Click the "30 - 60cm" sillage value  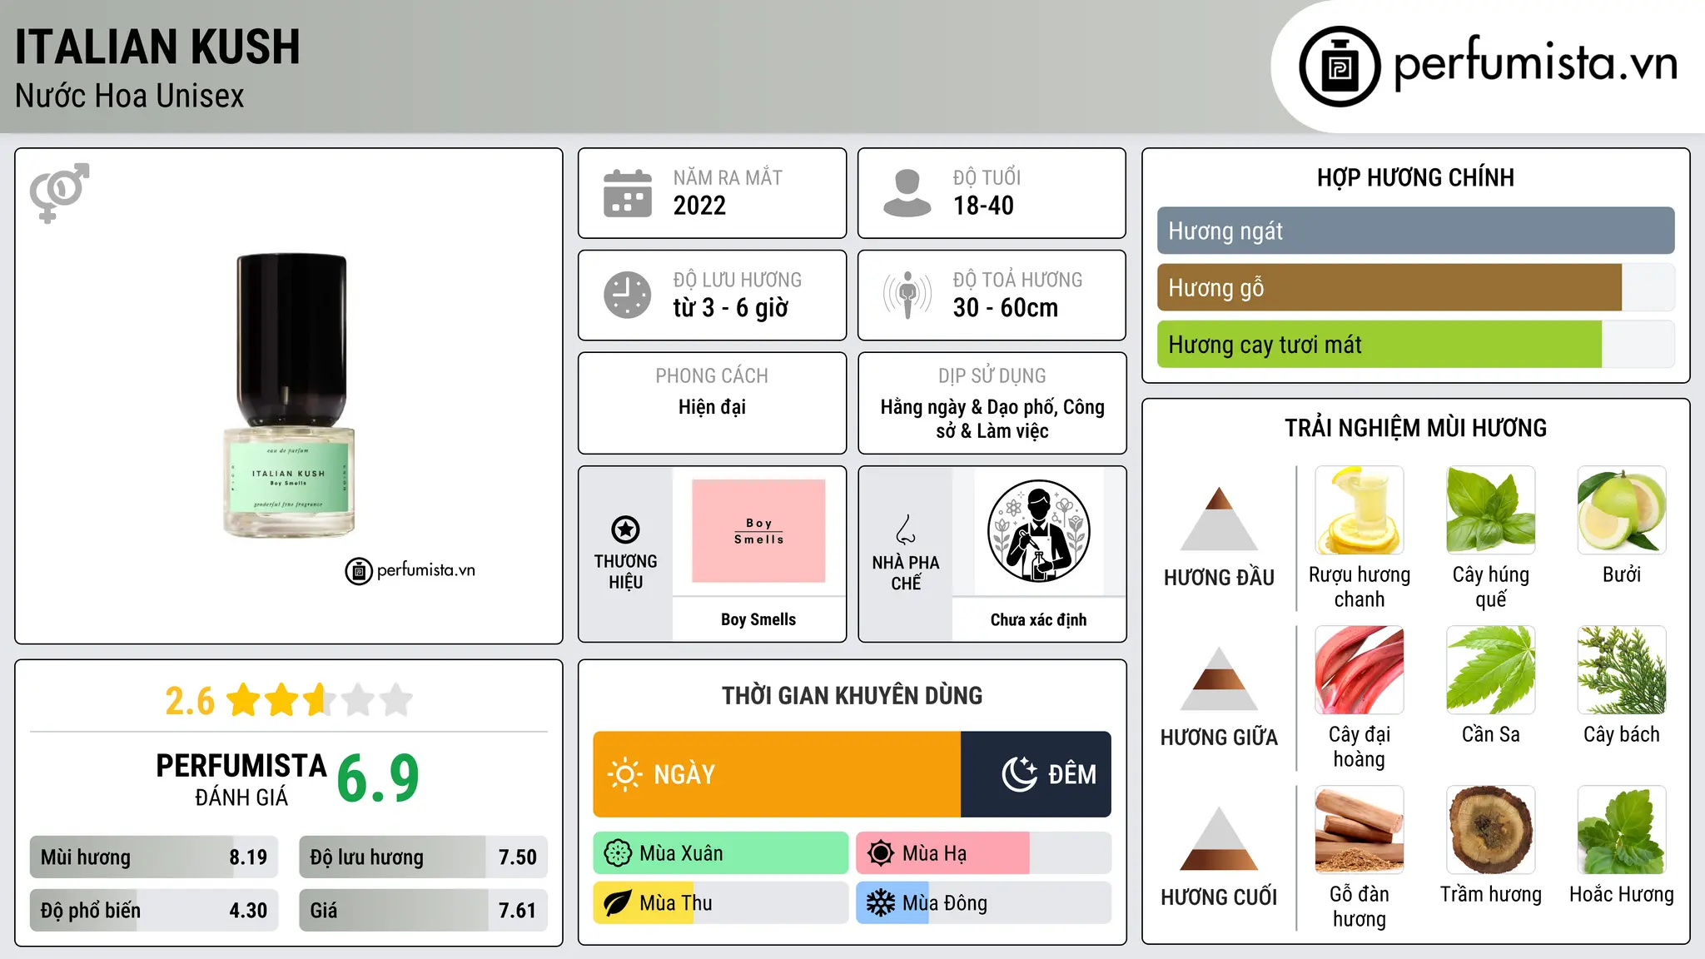tap(1005, 308)
